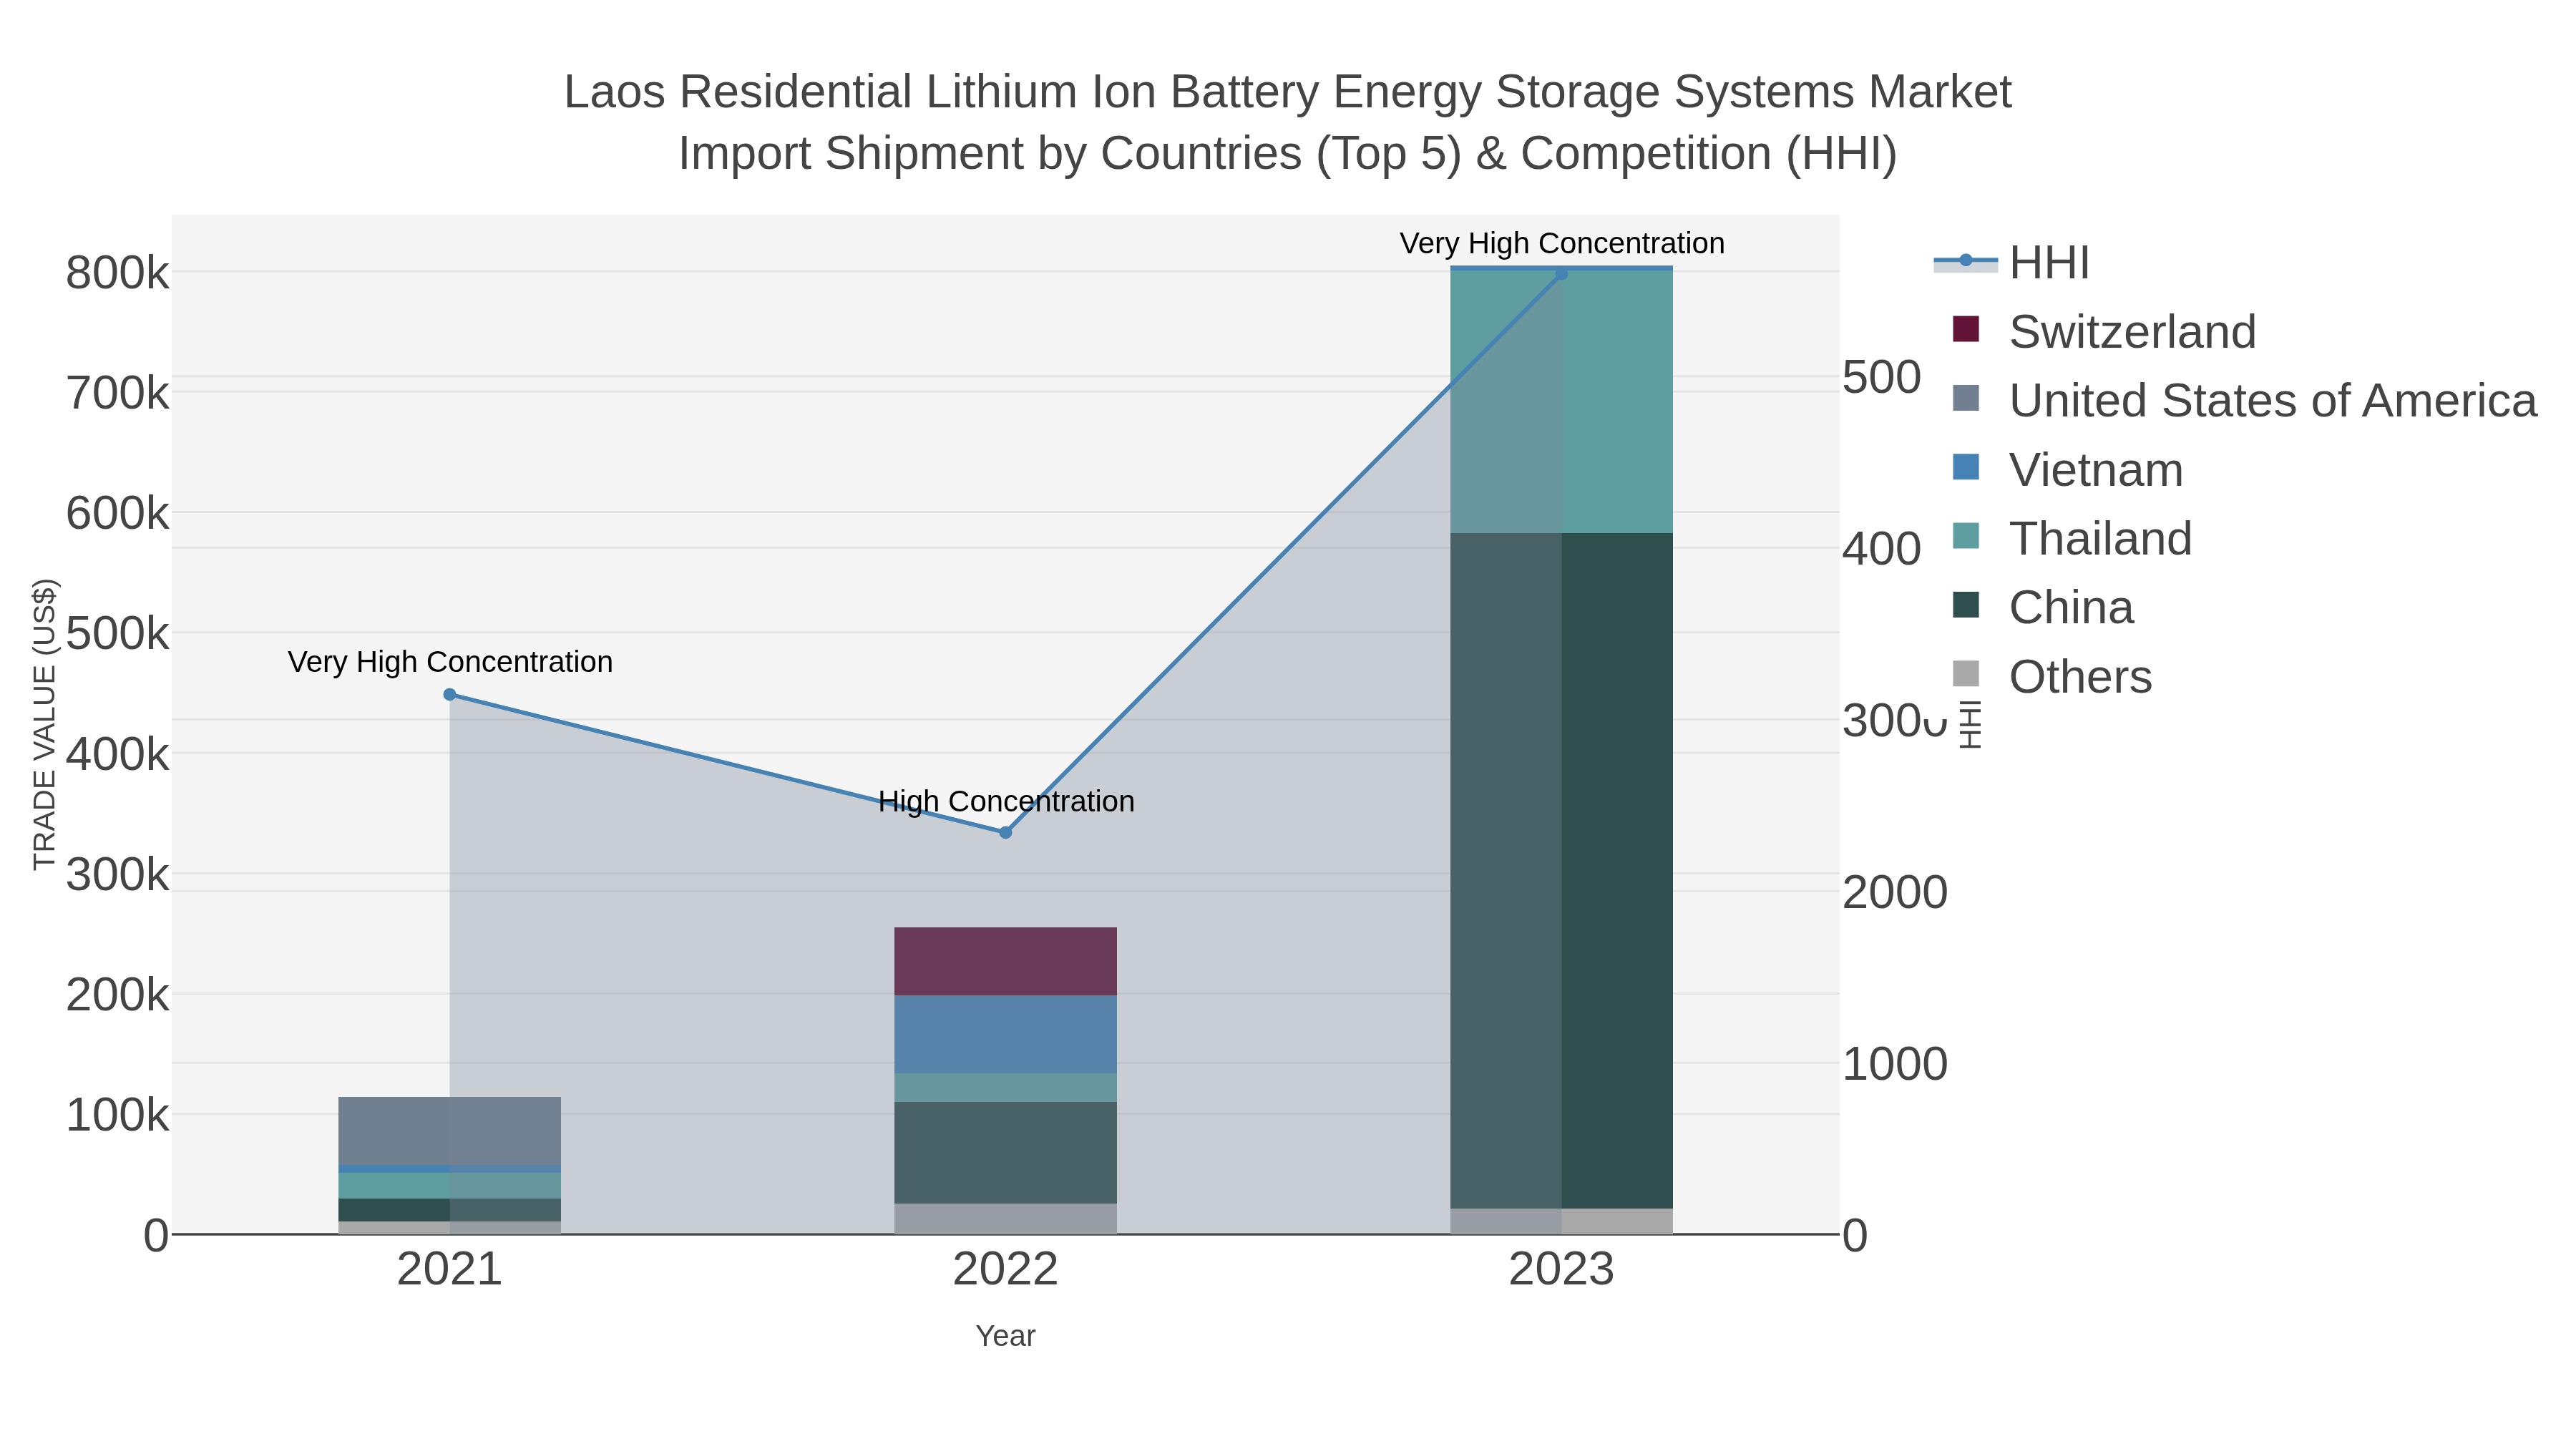The width and height of the screenshot is (2576, 1449).
Task: Click the 800k y-axis tick label
Action: [x=117, y=273]
